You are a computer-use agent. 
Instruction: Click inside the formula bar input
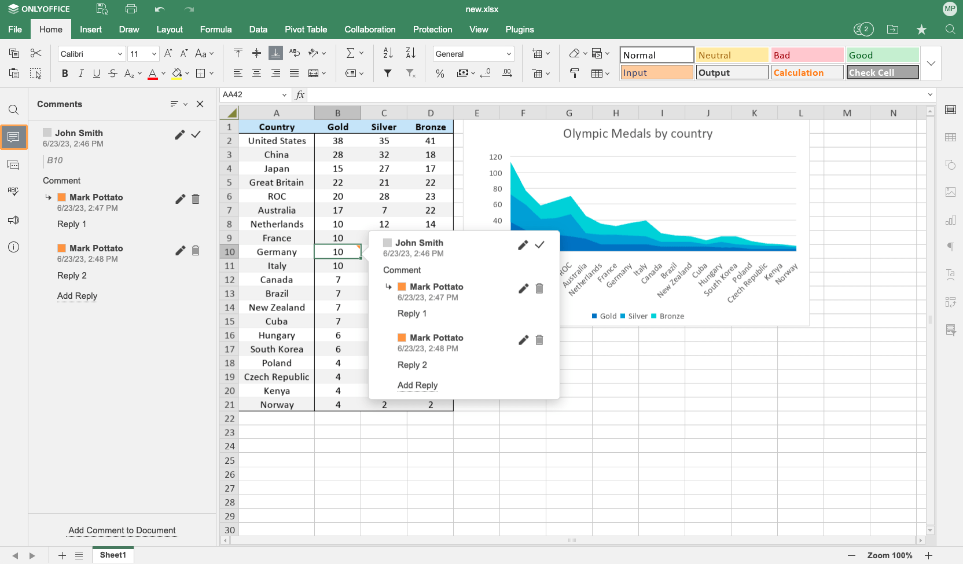pos(616,94)
